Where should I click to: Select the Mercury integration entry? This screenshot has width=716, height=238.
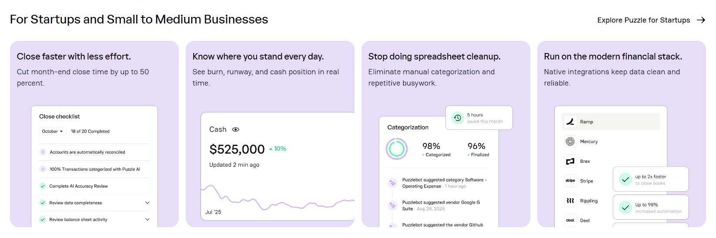click(x=589, y=142)
